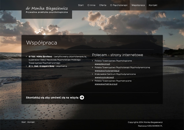184x130 pixels.
Task: Click the dr Monika Biegasiewicz logo
Action: 47,8
